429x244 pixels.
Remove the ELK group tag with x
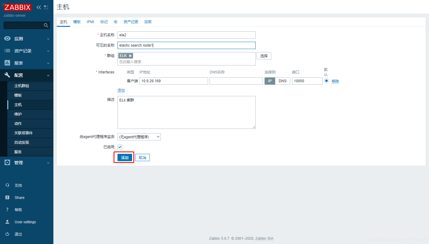[130, 56]
